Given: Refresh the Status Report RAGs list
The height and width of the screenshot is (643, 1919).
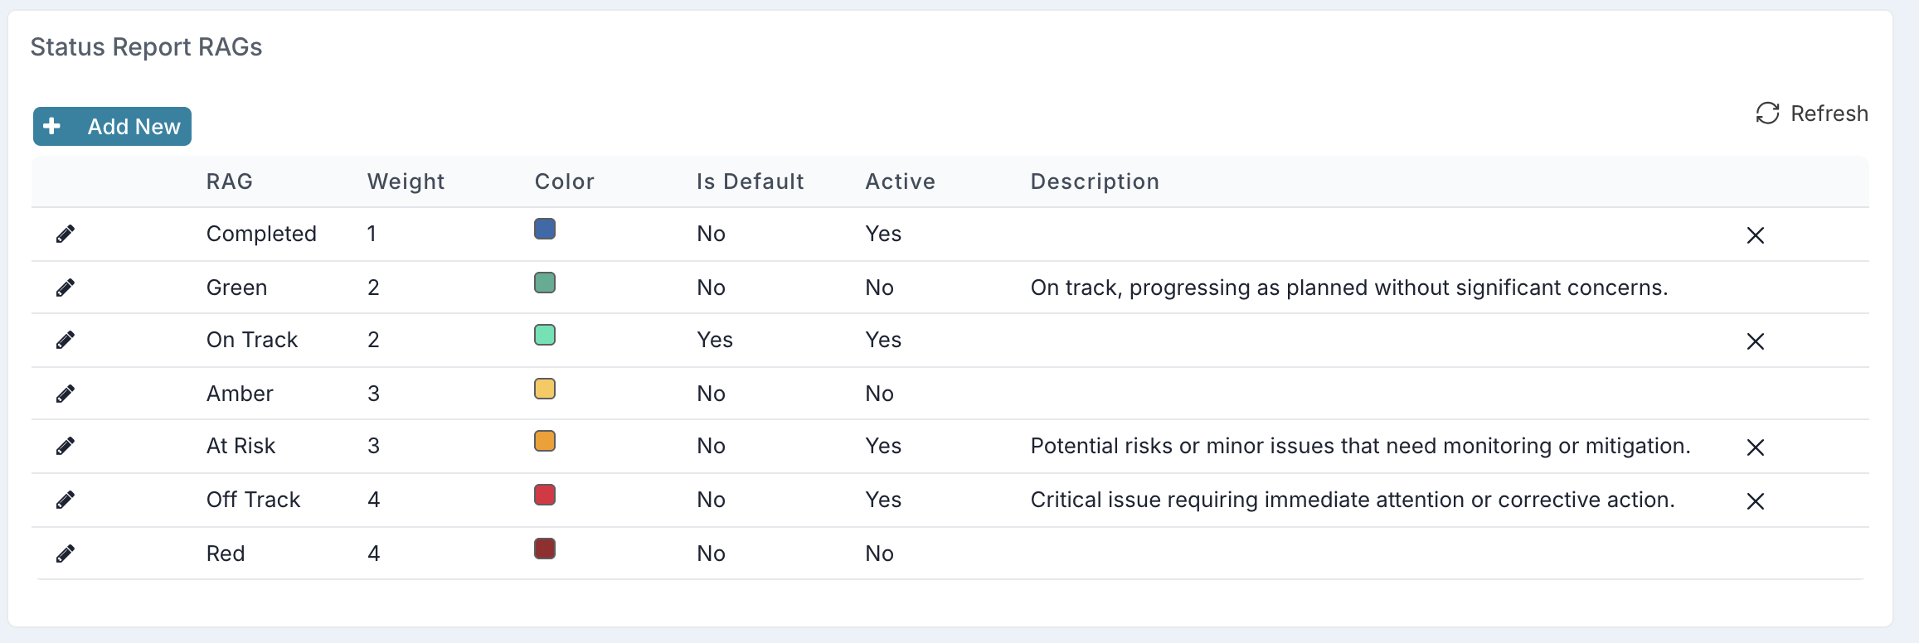Looking at the screenshot, I should 1812,114.
